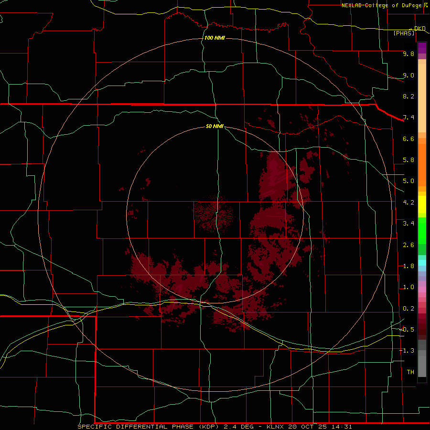
Task: Click the 2.6 scale value
Action: point(408,245)
